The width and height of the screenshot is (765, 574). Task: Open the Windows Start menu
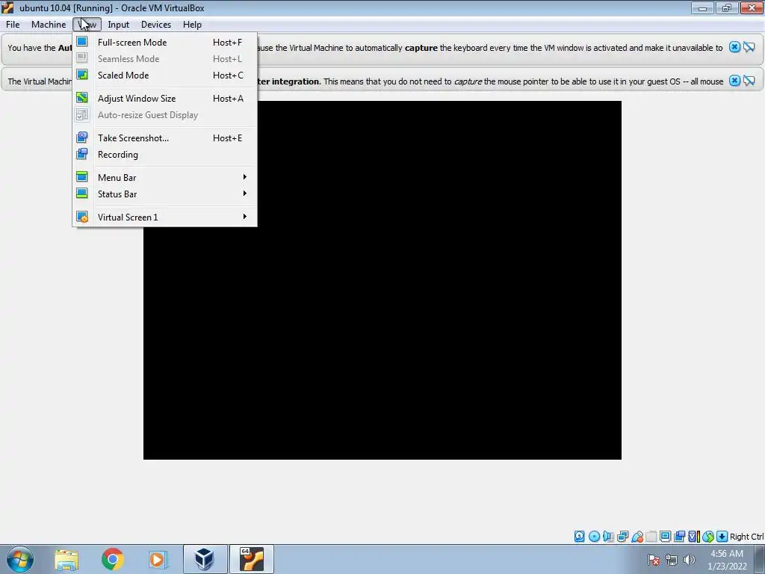tap(20, 559)
